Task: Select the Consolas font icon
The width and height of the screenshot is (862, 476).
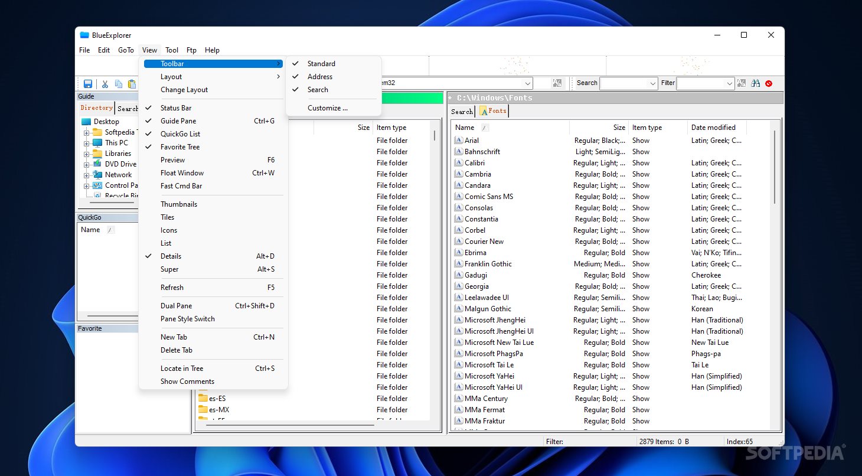Action: click(458, 208)
